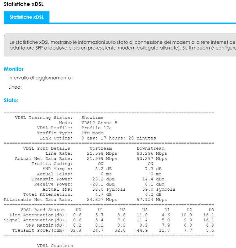Click downstream actual net data rate 93.297 Mbps
This screenshot has width=236, height=248.
[152, 158]
